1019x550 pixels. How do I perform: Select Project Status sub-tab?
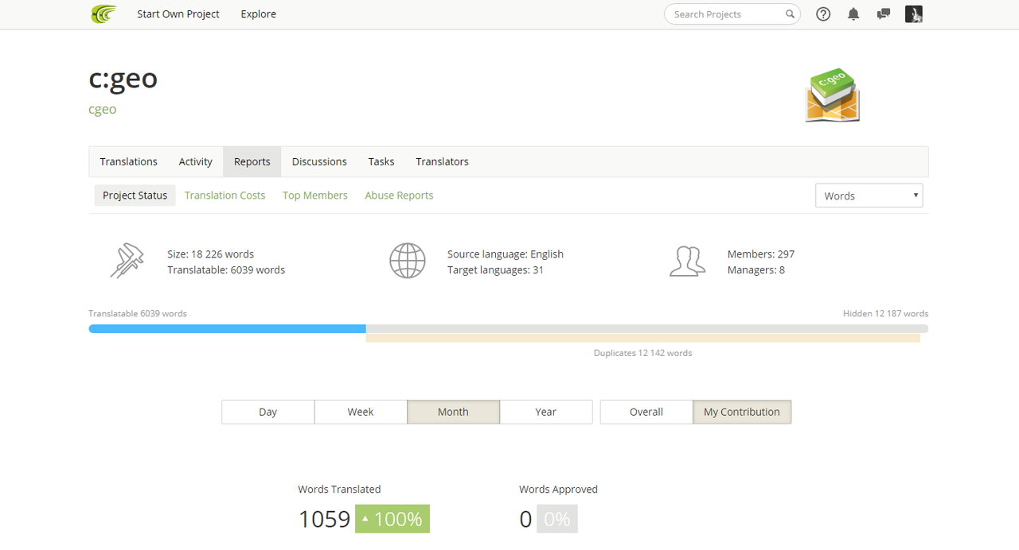click(x=135, y=196)
